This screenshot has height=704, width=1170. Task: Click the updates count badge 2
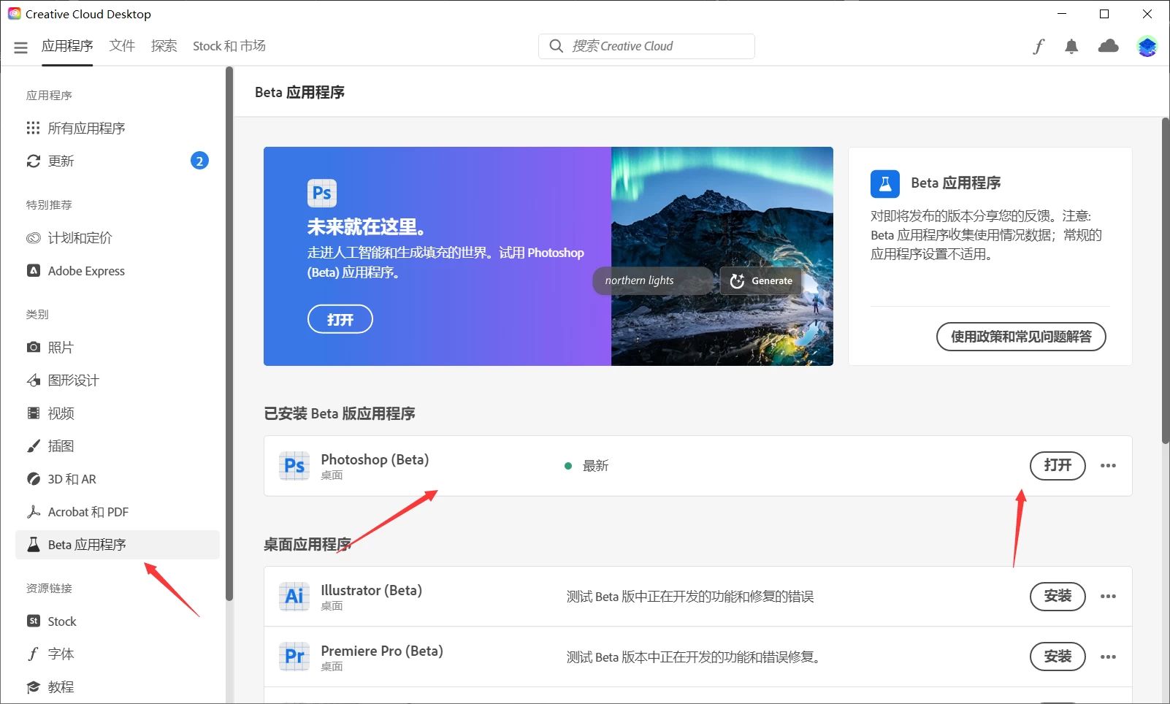click(x=199, y=161)
